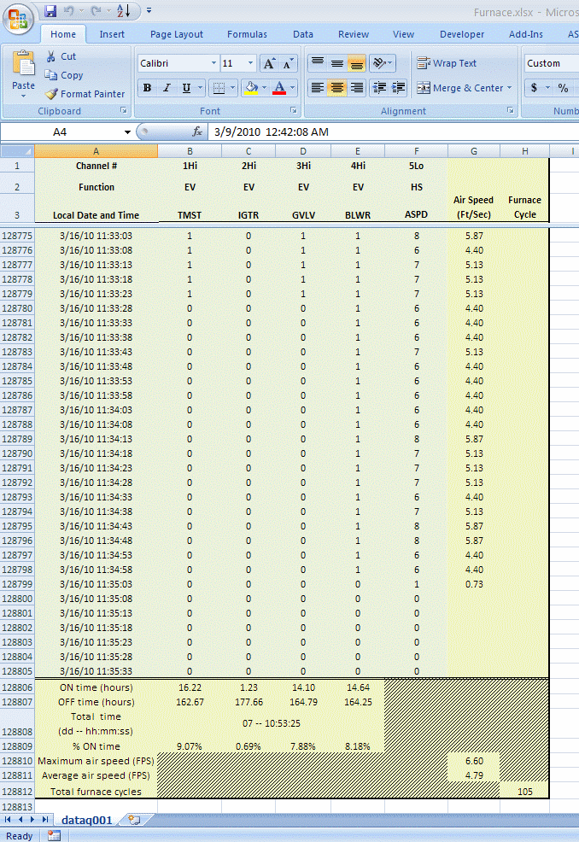Switch to the Formulas tab
Viewport: 579px width, 842px height.
[x=247, y=34]
